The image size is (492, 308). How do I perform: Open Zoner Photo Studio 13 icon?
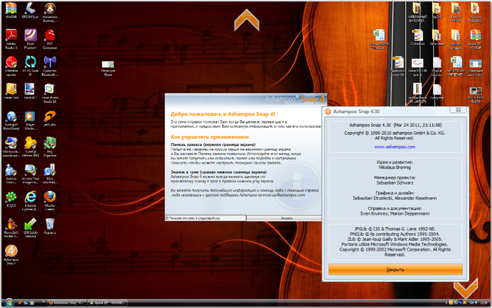click(50, 93)
